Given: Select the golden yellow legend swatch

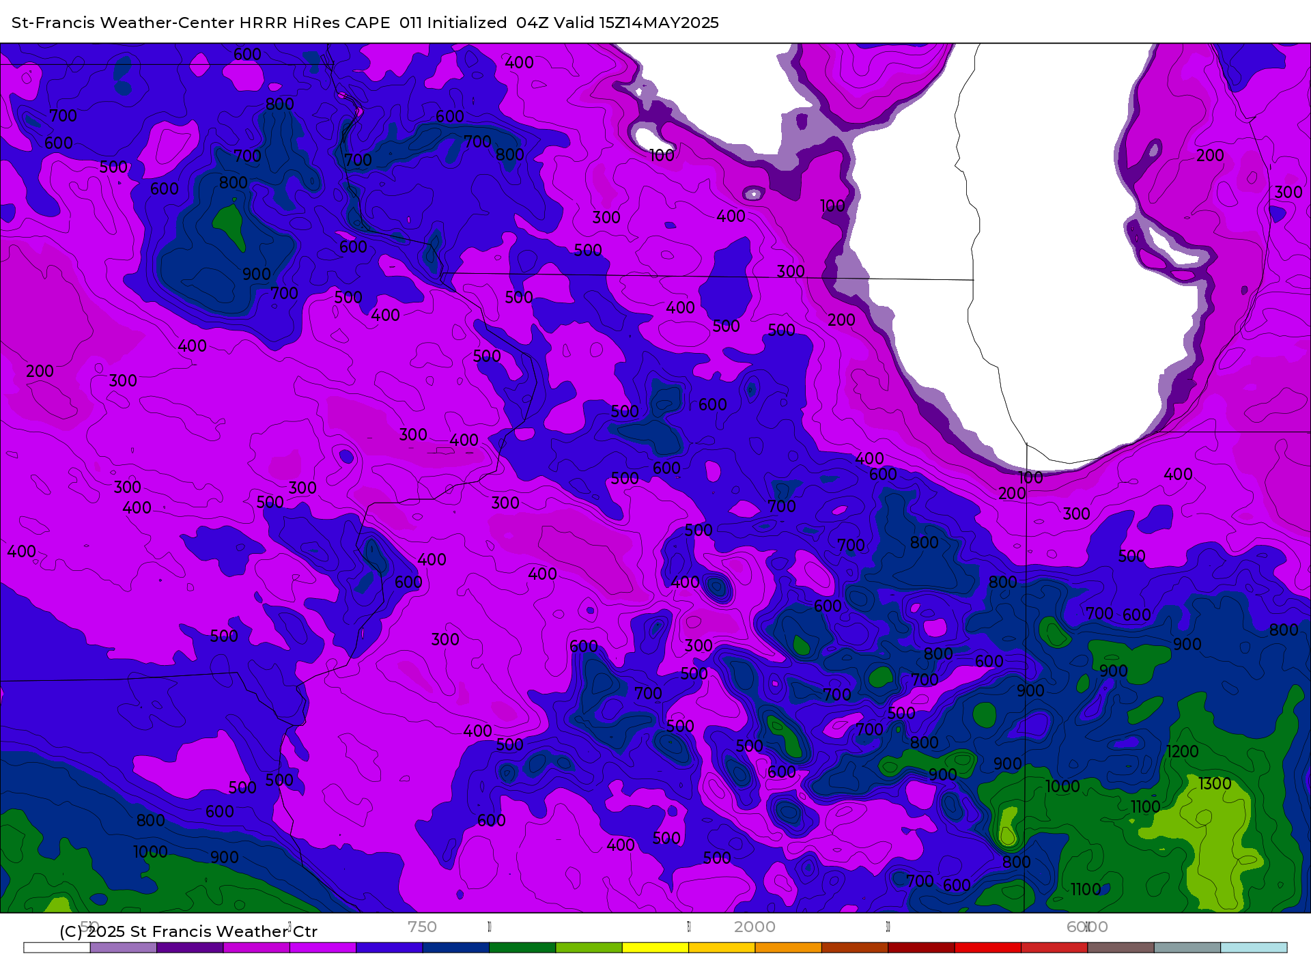Looking at the screenshot, I should click(x=722, y=948).
